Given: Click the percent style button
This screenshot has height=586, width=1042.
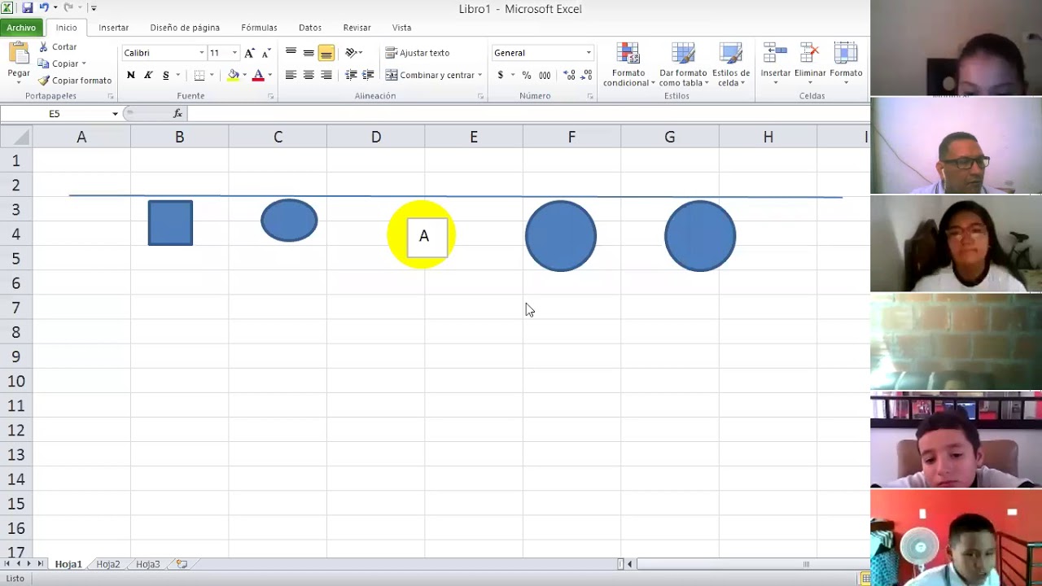Looking at the screenshot, I should [527, 75].
